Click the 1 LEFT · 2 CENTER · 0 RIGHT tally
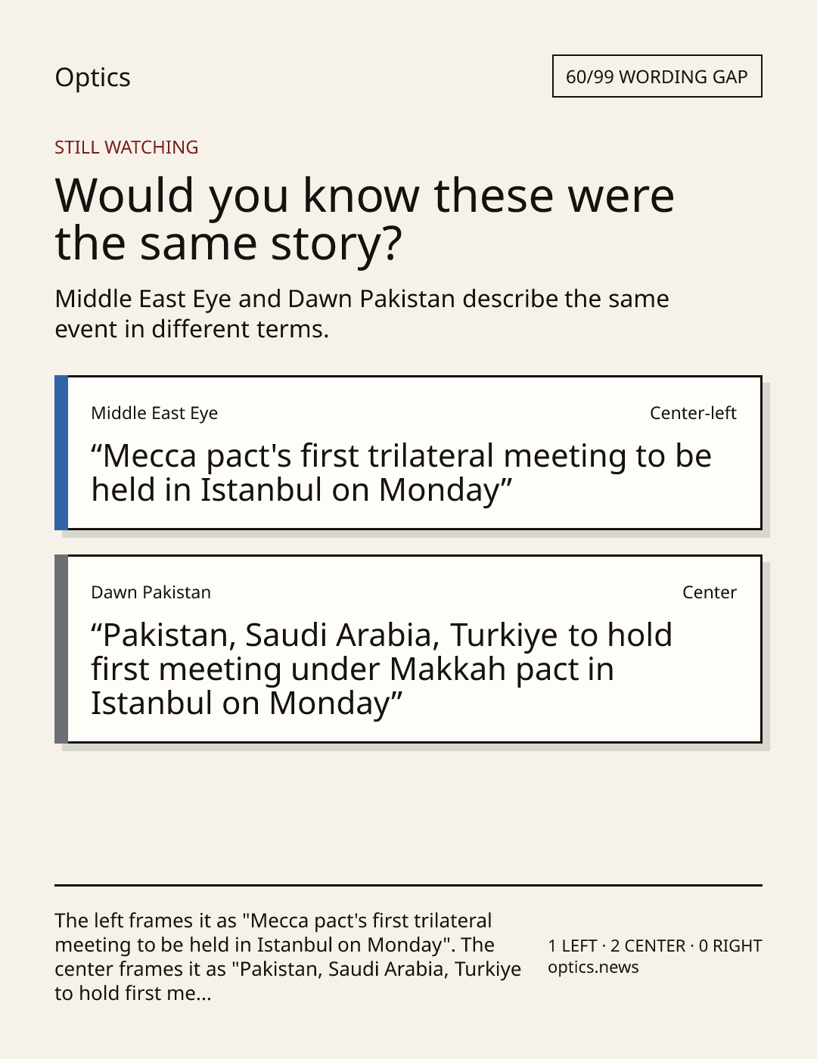This screenshot has width=817, height=1059. tap(655, 946)
